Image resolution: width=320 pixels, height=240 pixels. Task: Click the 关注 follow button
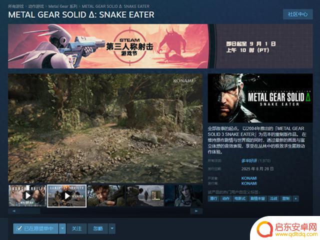pyautogui.click(x=76, y=228)
